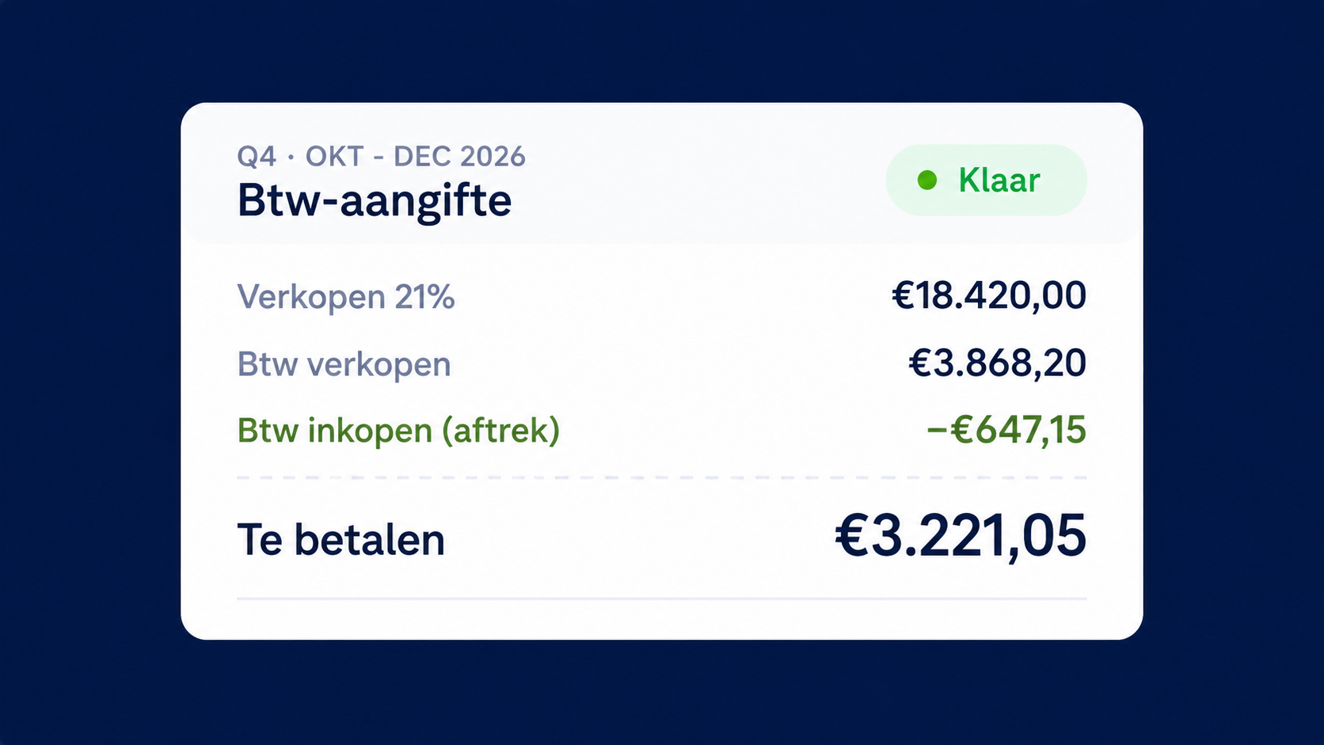Click the Klaar status badge
The height and width of the screenshot is (745, 1324).
986,180
